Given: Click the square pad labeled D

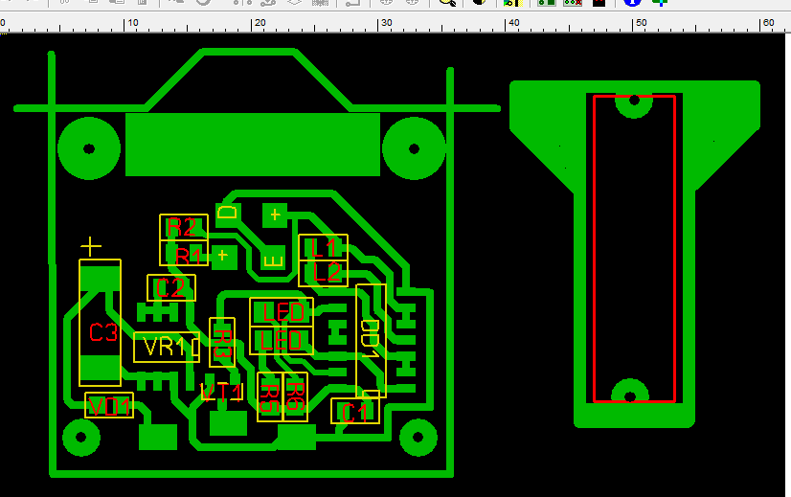Looking at the screenshot, I should [228, 213].
